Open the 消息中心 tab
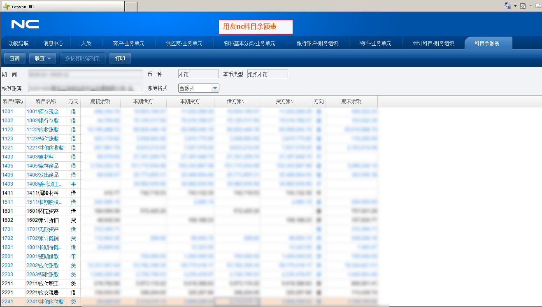 53,43
